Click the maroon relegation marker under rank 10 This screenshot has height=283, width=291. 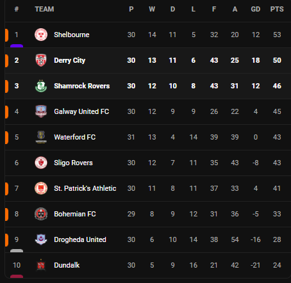pyautogui.click(x=17, y=276)
